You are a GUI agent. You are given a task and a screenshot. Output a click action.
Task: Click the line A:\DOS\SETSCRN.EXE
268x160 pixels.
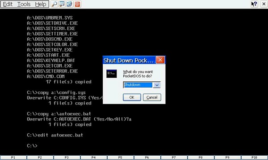pyautogui.click(x=51, y=28)
